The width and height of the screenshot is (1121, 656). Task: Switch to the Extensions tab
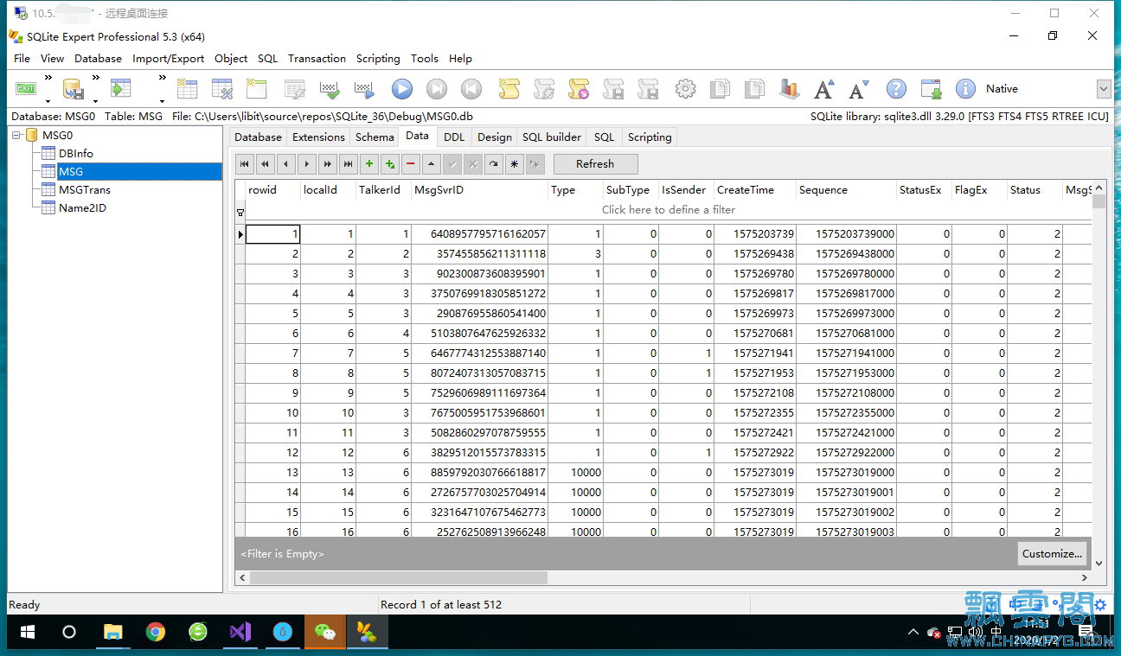coord(318,137)
